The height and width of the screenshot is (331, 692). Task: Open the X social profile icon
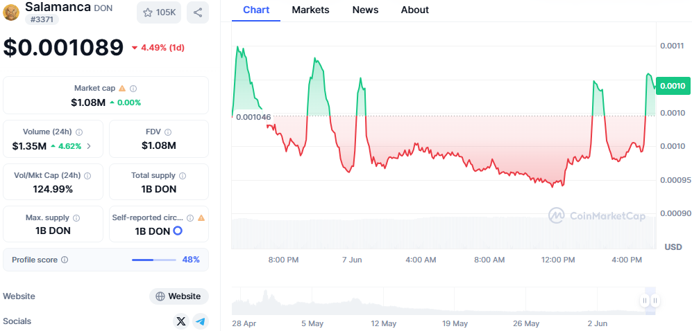(181, 321)
